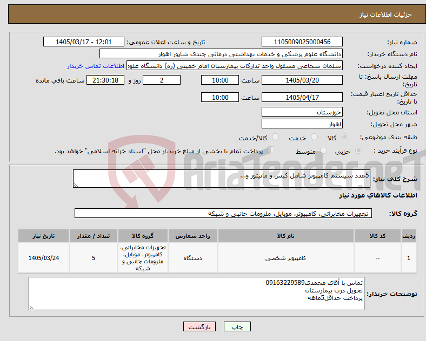Image resolution: width=426 pixels, height=341 pixels.
Task: Select the متوسط purchase type radio
Action: pyautogui.click(x=323, y=150)
